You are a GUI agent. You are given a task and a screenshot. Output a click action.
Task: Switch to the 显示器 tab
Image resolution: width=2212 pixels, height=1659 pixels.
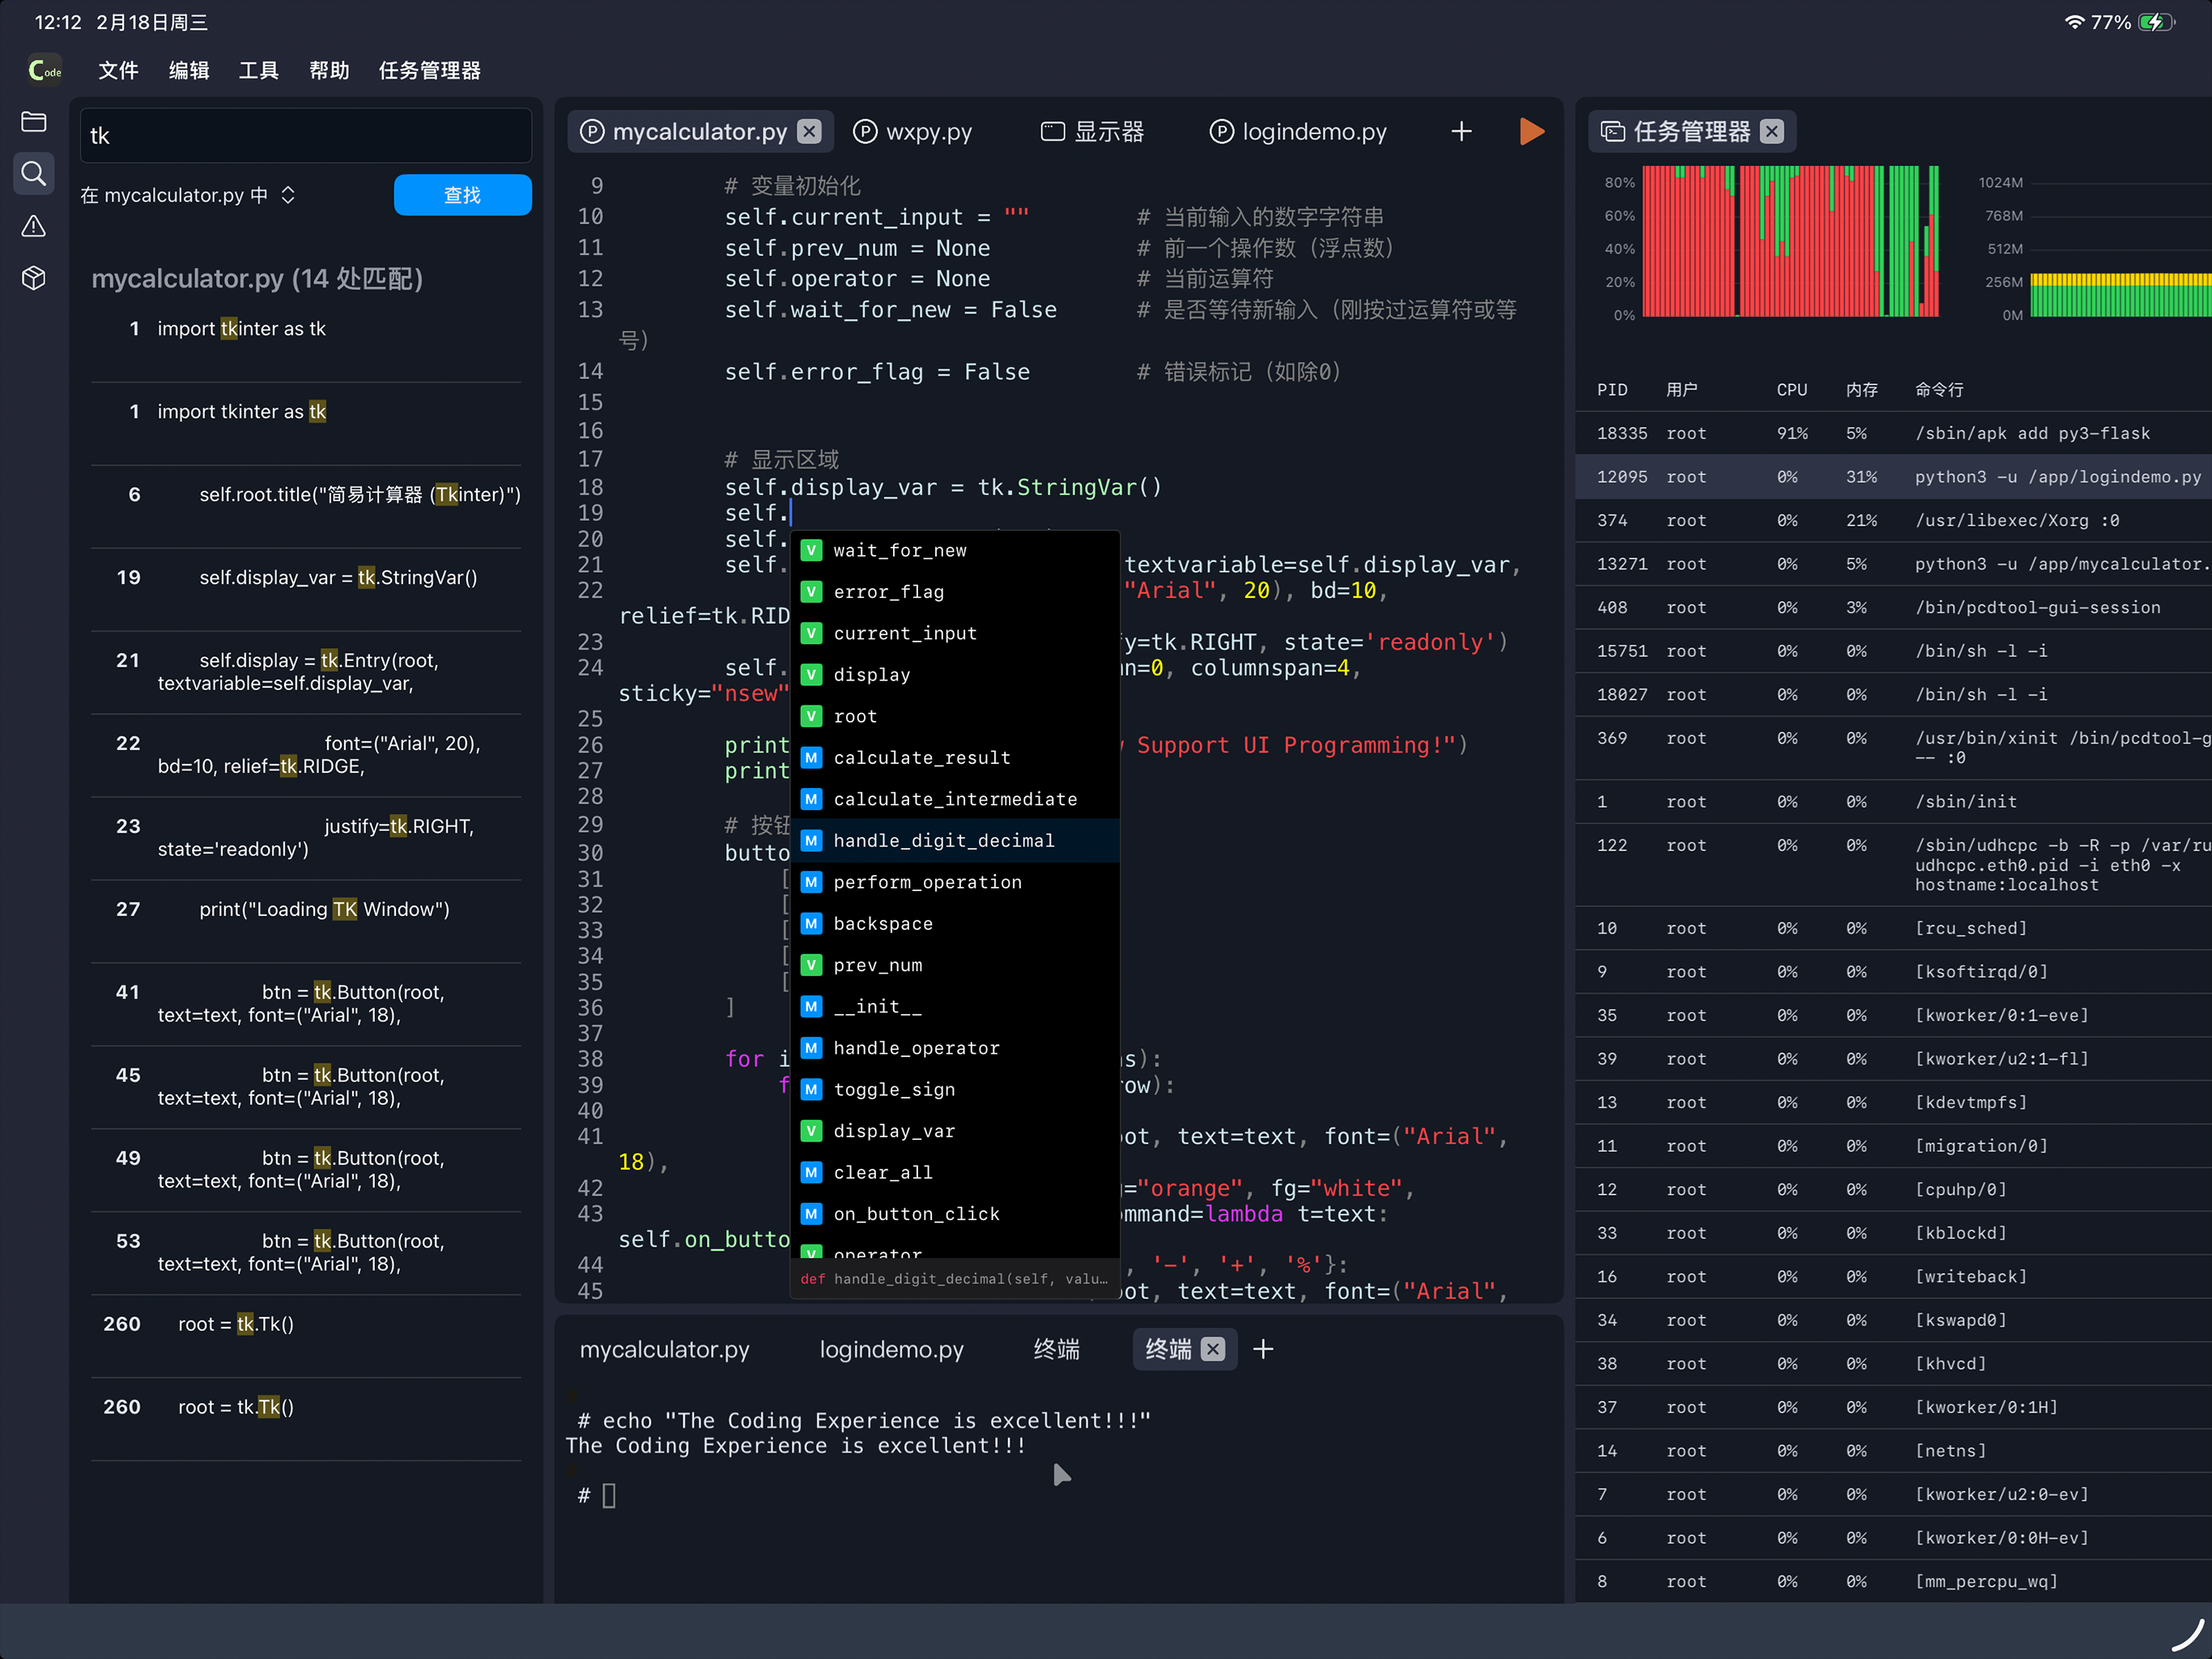(x=1093, y=131)
